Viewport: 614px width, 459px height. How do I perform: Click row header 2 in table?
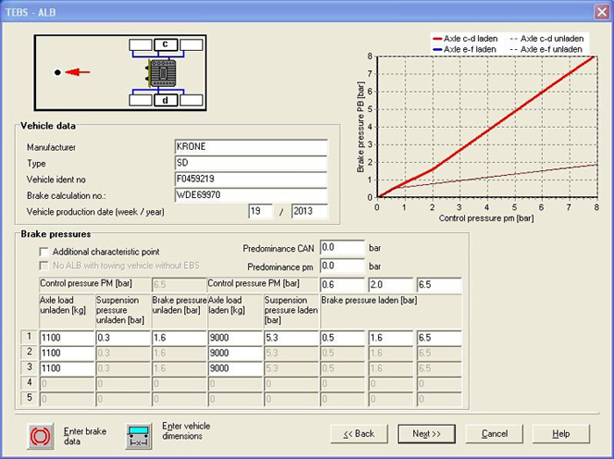click(29, 352)
